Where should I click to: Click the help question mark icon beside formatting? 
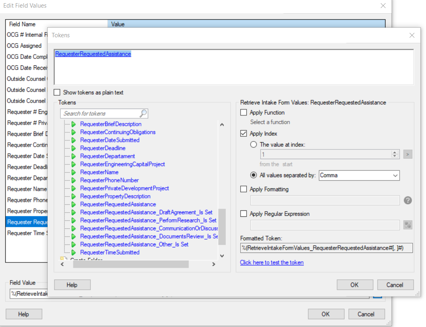point(408,200)
